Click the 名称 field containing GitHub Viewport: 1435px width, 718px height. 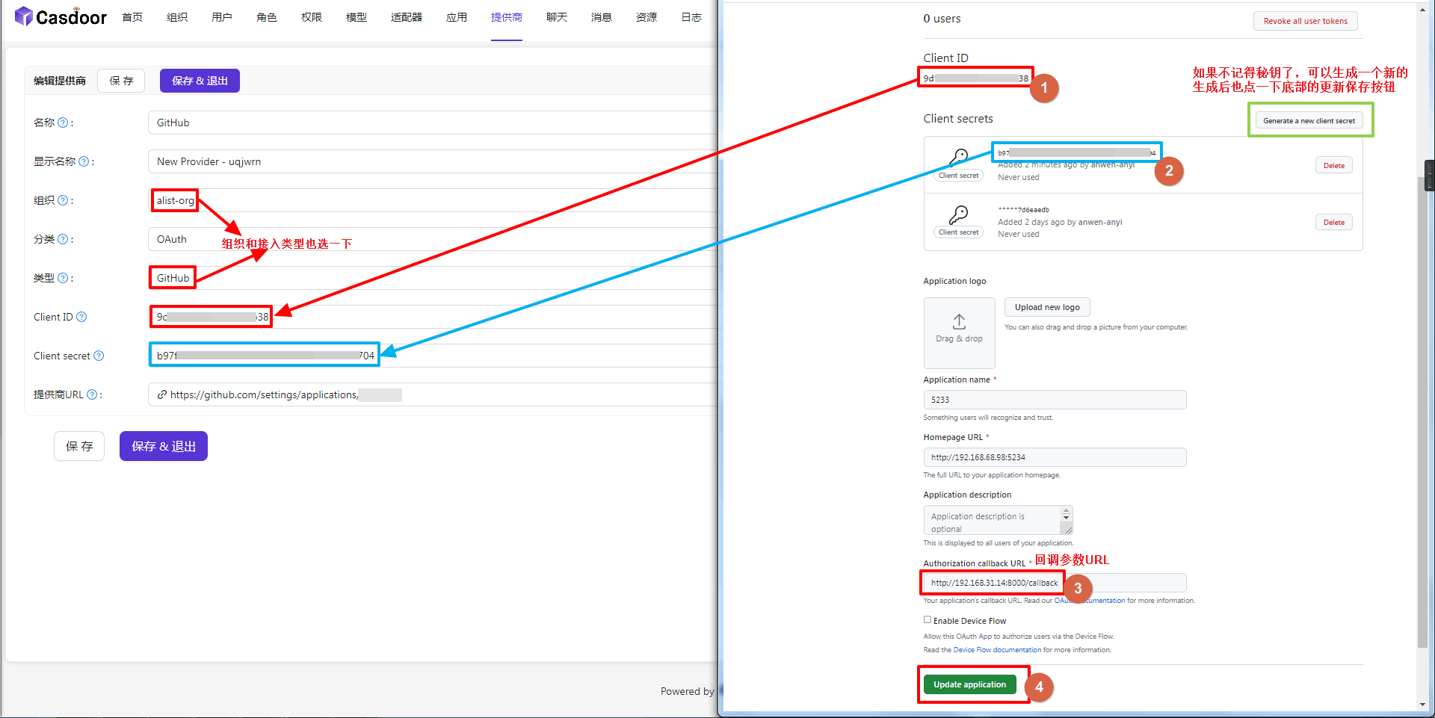point(433,123)
